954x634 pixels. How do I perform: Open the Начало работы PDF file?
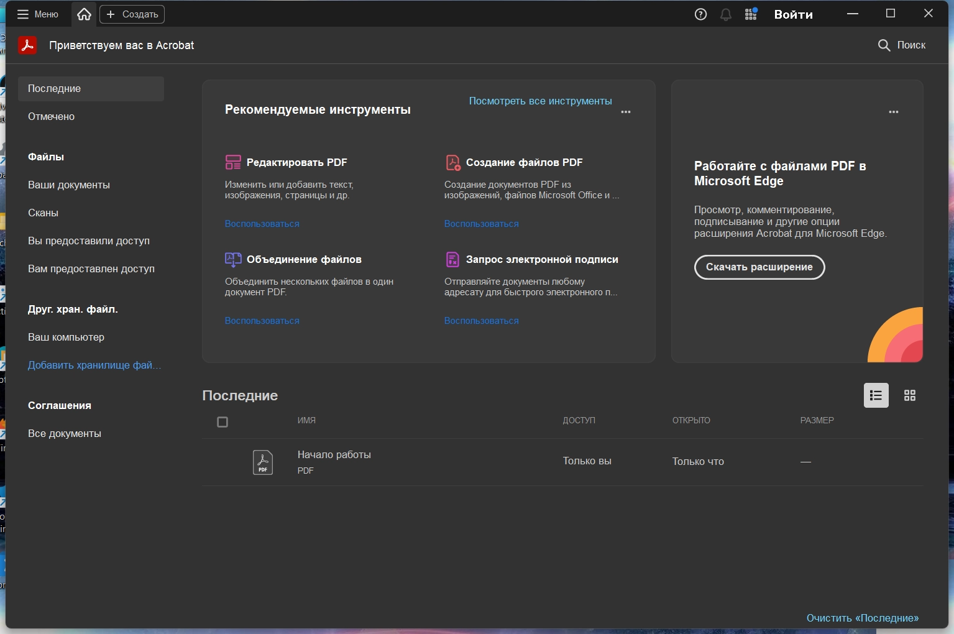pos(334,455)
